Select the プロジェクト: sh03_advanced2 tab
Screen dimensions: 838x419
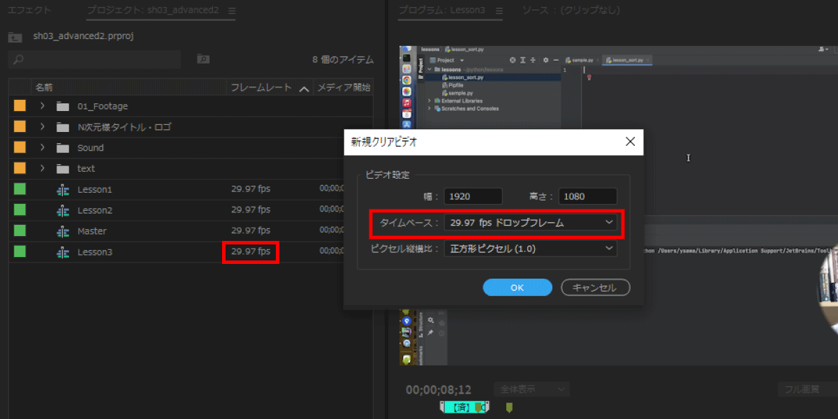[x=153, y=10]
